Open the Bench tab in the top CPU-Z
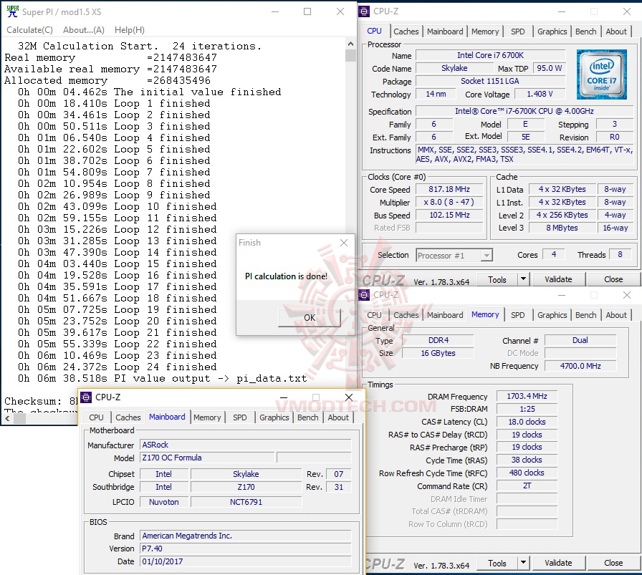This screenshot has width=642, height=575. pos(585,32)
